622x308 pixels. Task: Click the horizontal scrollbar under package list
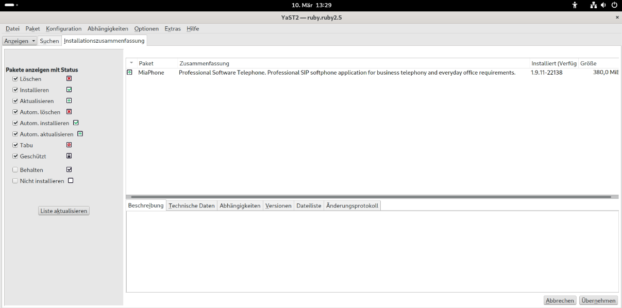(371, 197)
